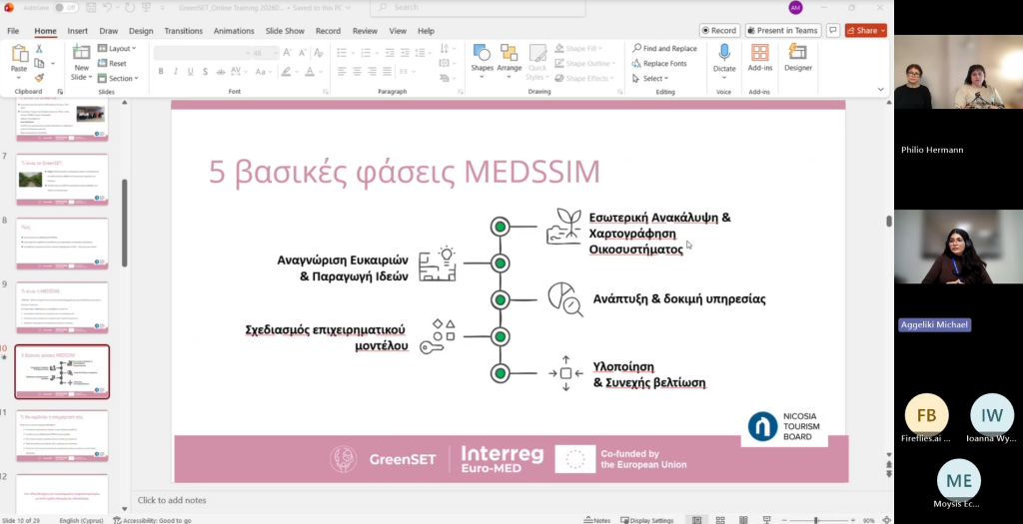Open Reading View from the status bar

tap(740, 520)
